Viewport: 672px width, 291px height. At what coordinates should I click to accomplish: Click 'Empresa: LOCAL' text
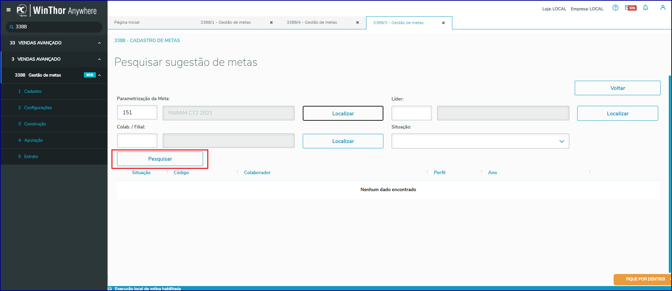587,9
